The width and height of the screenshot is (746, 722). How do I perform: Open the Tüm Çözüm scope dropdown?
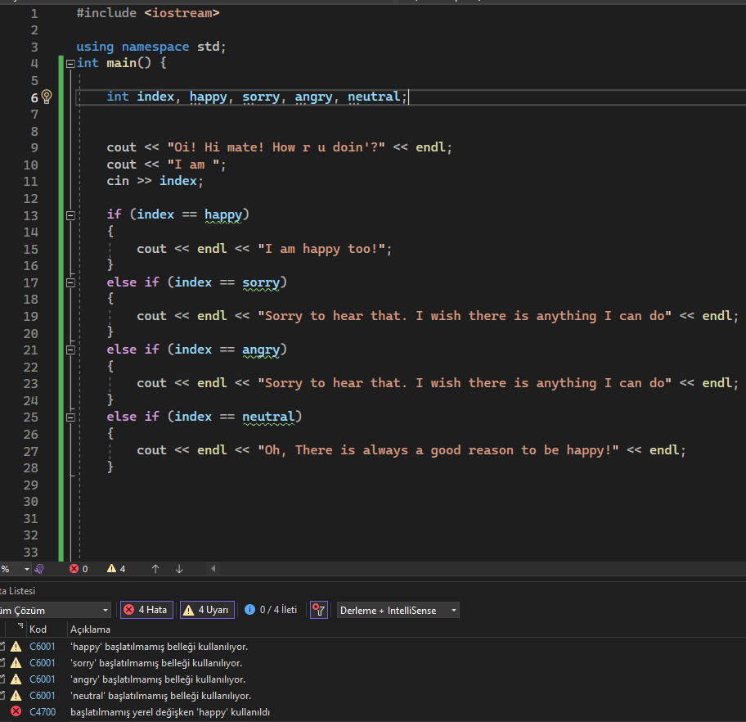(x=54, y=610)
